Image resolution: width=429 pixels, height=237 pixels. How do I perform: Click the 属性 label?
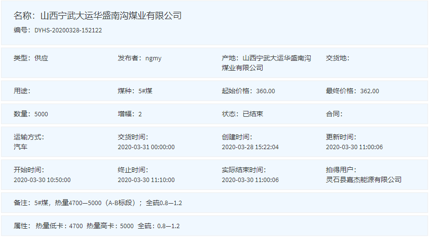[22, 226]
